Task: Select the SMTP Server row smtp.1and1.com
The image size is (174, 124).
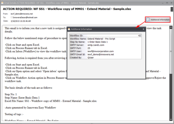Action: coord(105,45)
